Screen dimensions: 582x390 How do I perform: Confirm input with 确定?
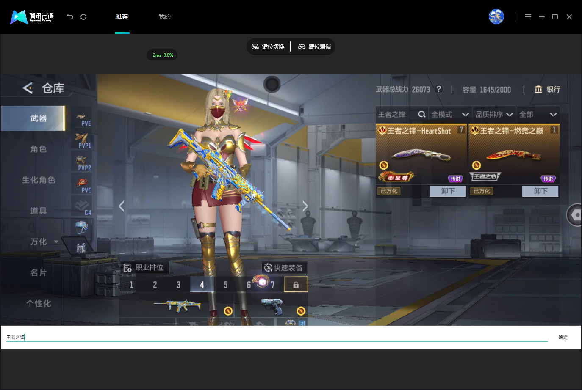[563, 337]
